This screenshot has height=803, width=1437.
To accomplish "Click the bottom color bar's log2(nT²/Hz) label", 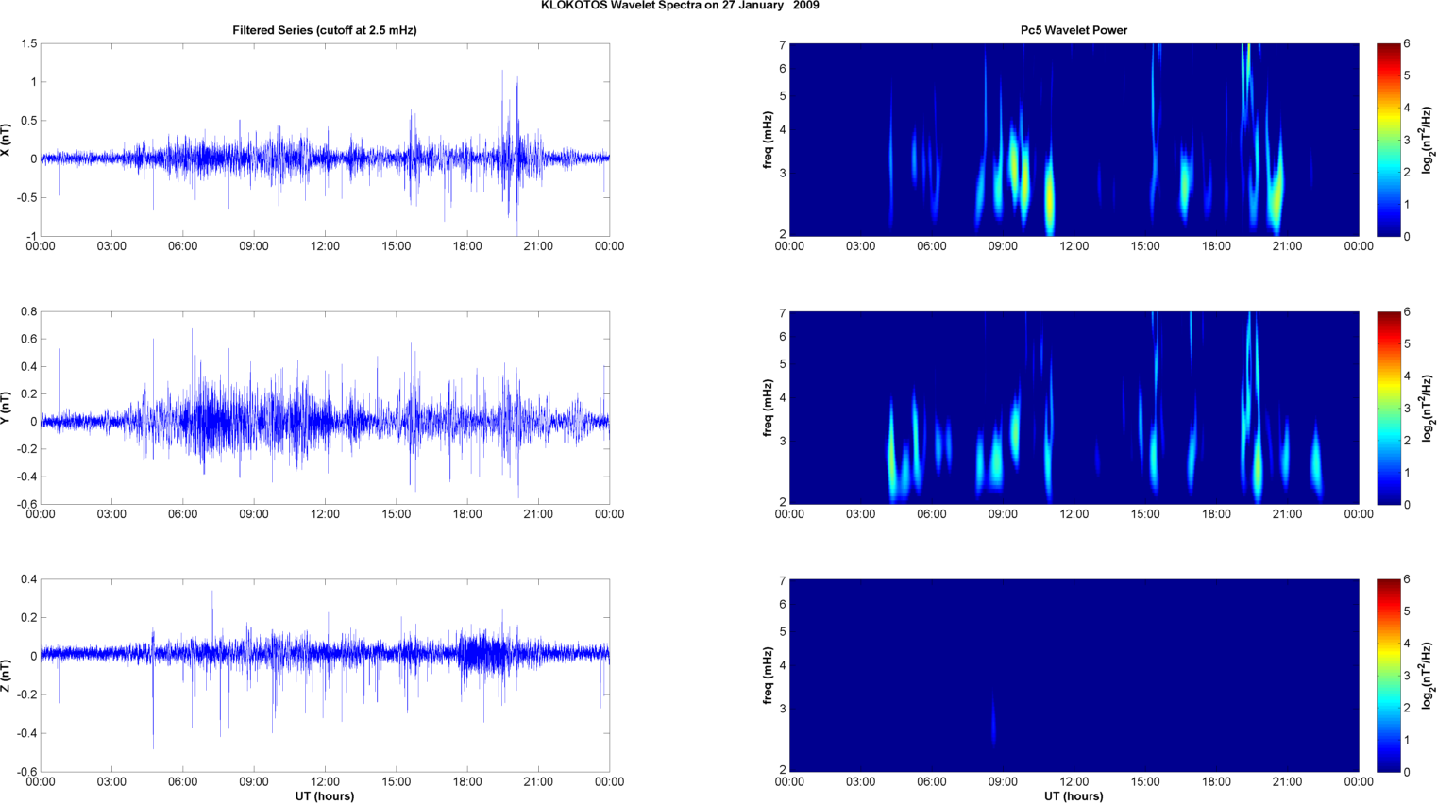I will point(1429,676).
